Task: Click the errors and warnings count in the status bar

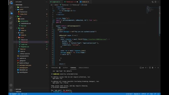Action: (x=24, y=94)
